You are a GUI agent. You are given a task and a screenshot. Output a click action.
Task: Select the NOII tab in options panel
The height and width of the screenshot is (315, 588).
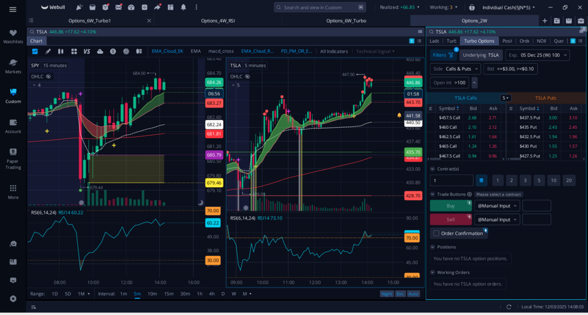pyautogui.click(x=541, y=41)
